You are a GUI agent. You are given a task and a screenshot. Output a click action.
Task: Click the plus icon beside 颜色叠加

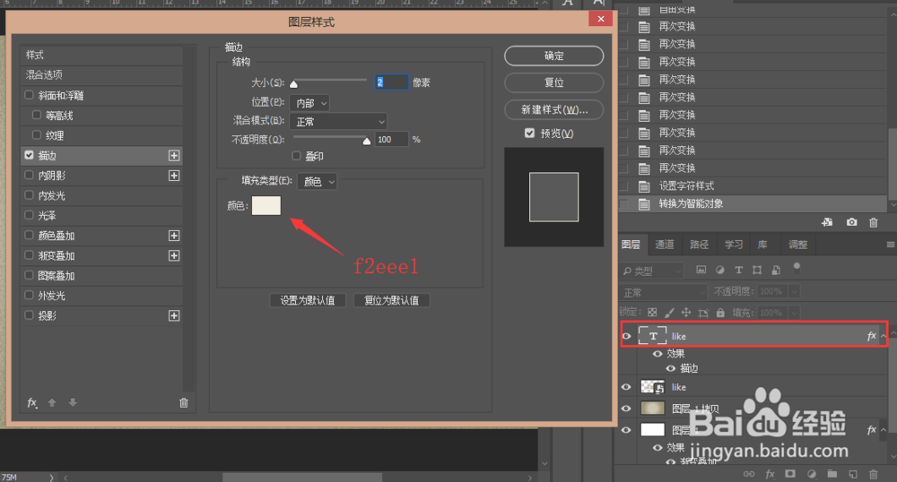[174, 236]
